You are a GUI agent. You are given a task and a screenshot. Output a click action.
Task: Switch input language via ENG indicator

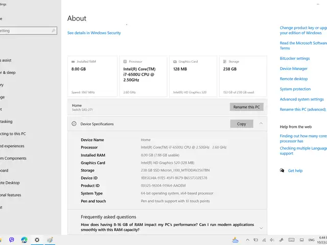pos(311,240)
